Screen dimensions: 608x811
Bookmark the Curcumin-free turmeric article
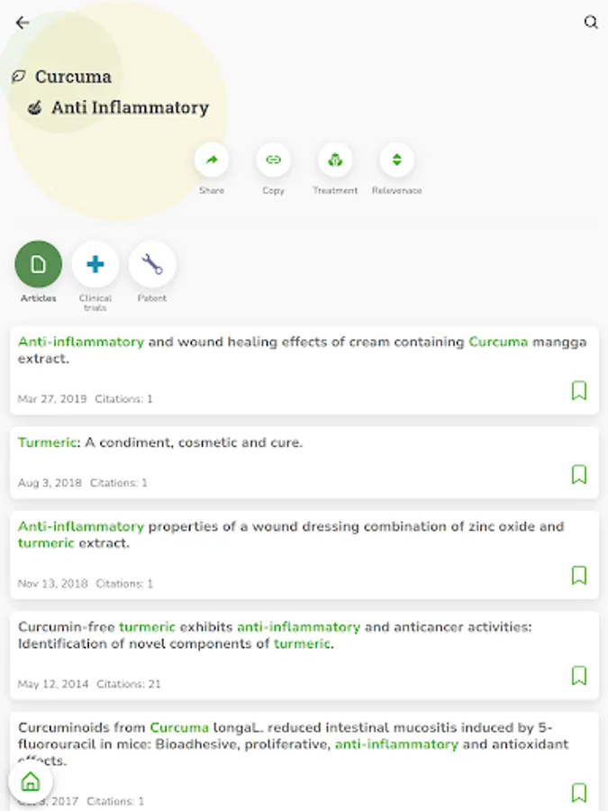click(x=579, y=676)
